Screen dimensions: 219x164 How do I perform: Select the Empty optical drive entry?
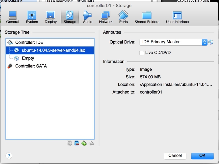(50, 58)
